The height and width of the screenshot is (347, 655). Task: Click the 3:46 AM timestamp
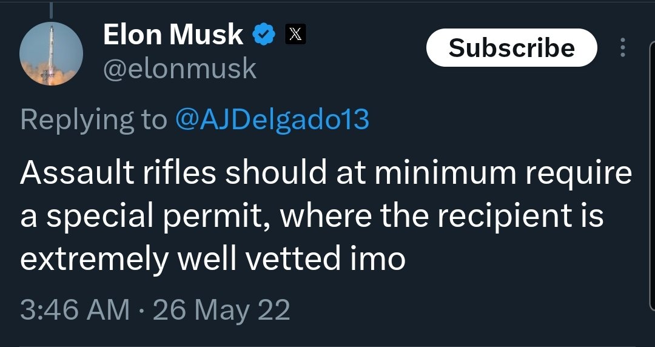click(75, 310)
